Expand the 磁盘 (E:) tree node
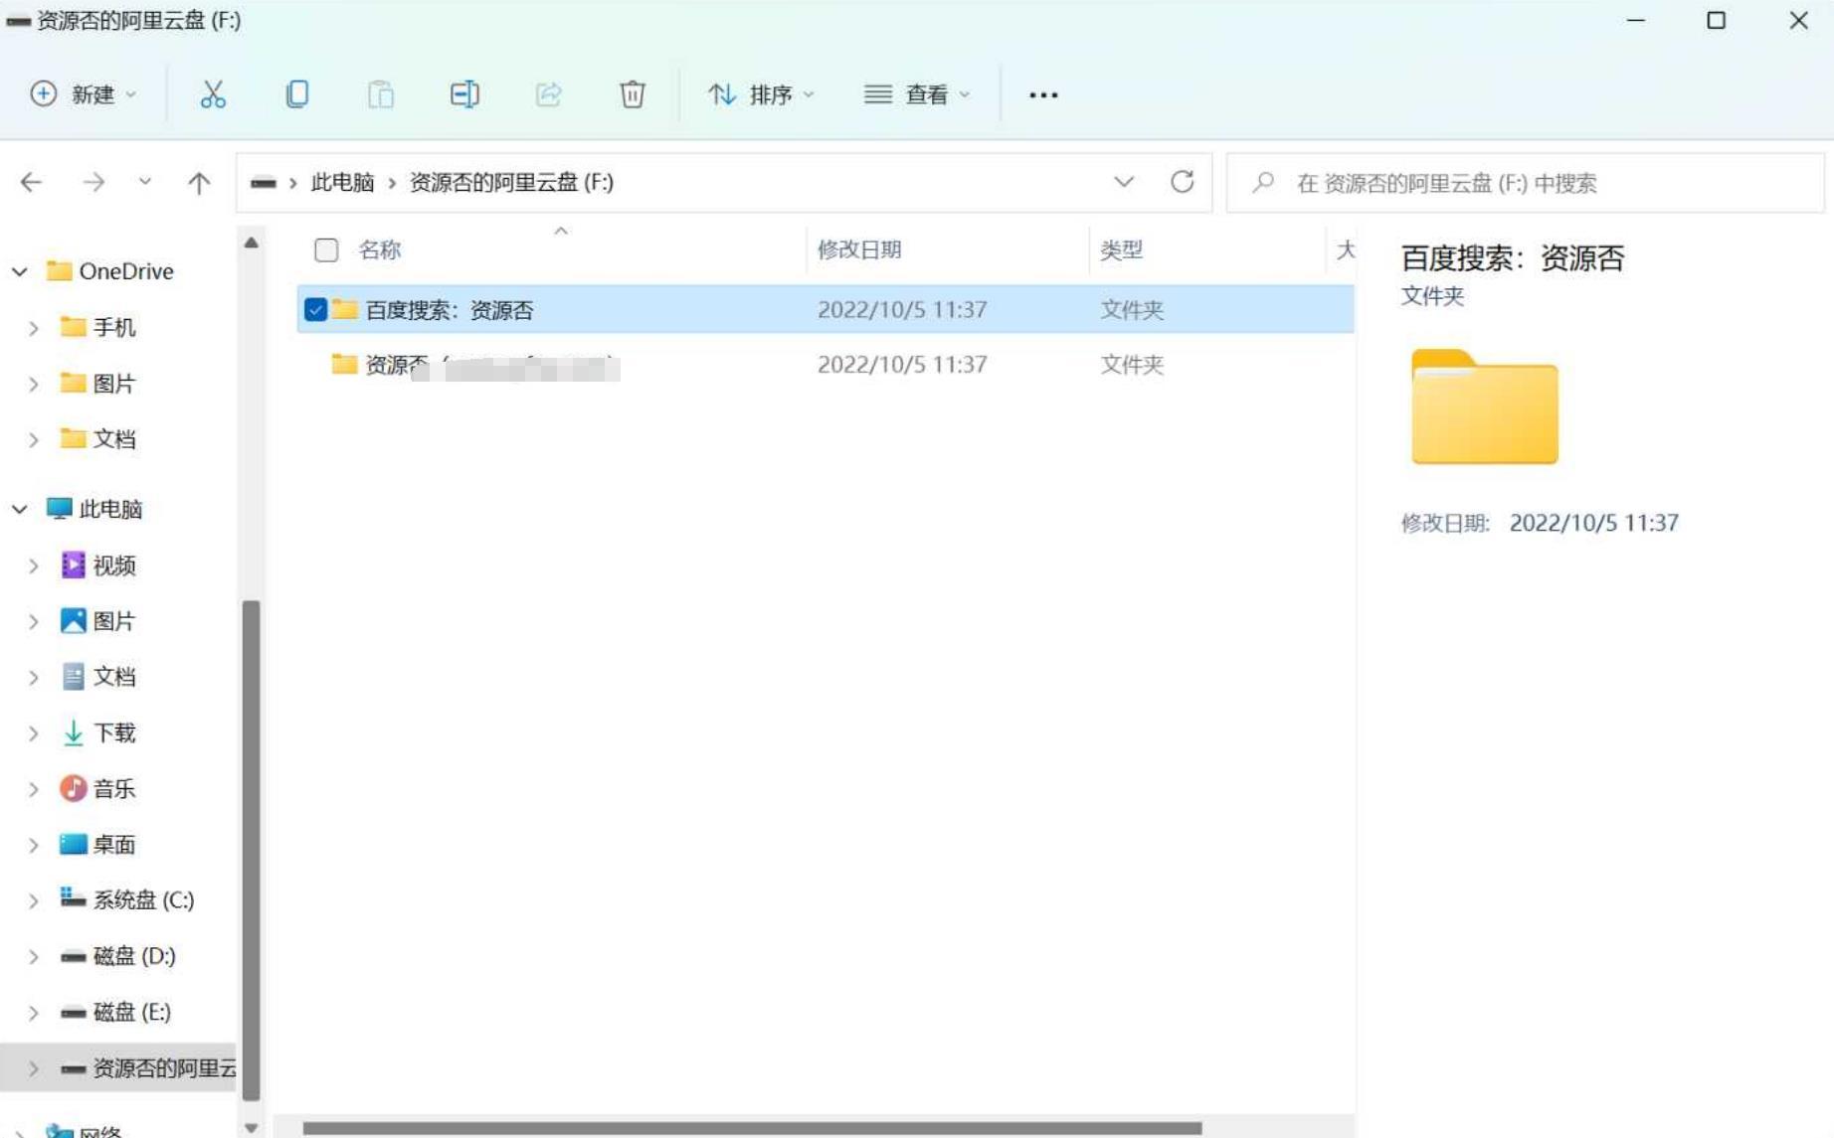This screenshot has height=1138, width=1834. (x=34, y=1012)
